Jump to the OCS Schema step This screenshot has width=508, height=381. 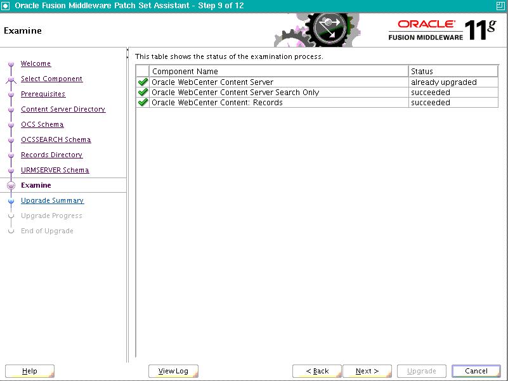42,124
